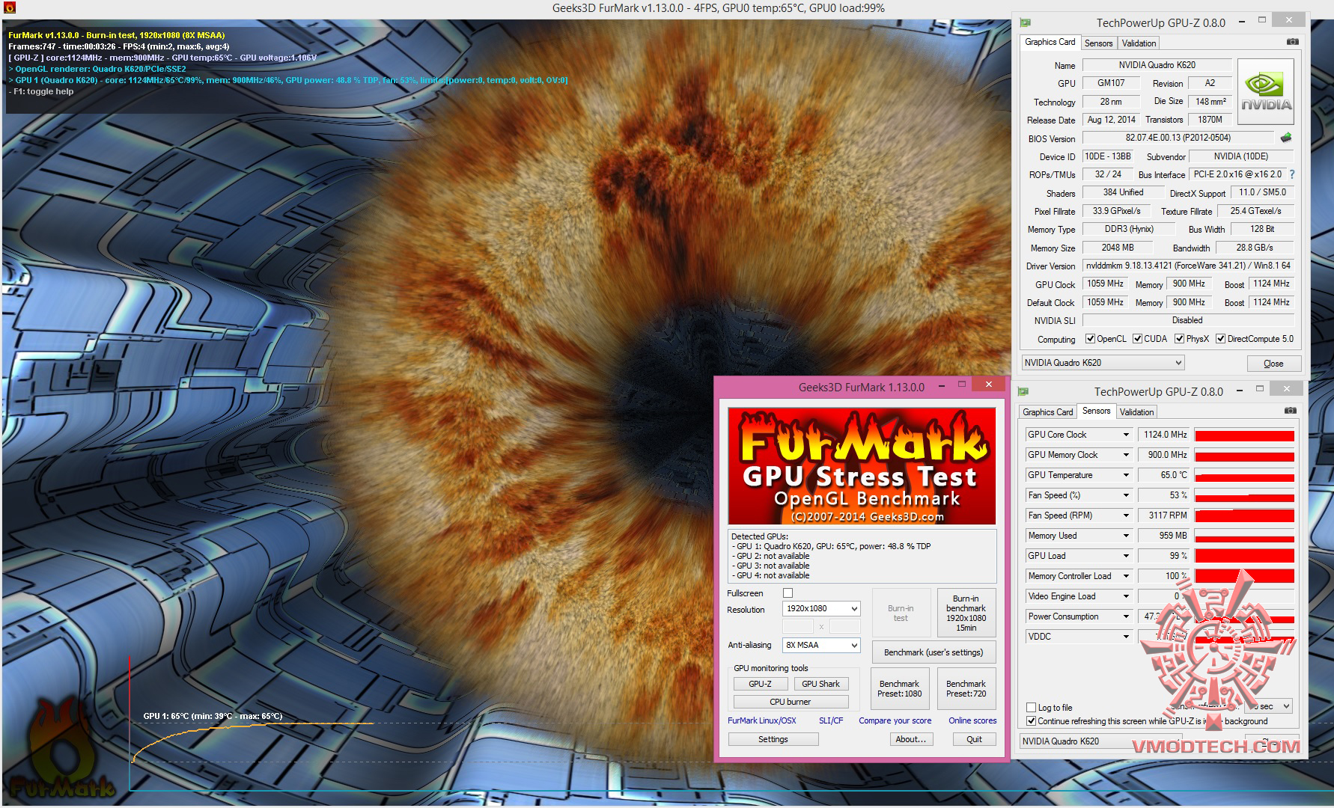Open the GPU selector dropdown in GPU-Z Graphics Card window
Image resolution: width=1334 pixels, height=808 pixels.
tap(1103, 363)
